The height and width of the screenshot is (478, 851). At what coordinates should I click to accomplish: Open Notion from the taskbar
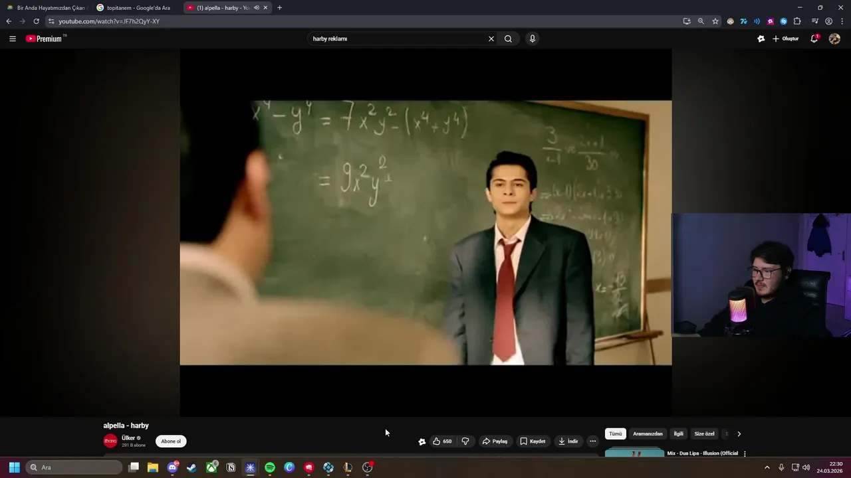pyautogui.click(x=231, y=467)
